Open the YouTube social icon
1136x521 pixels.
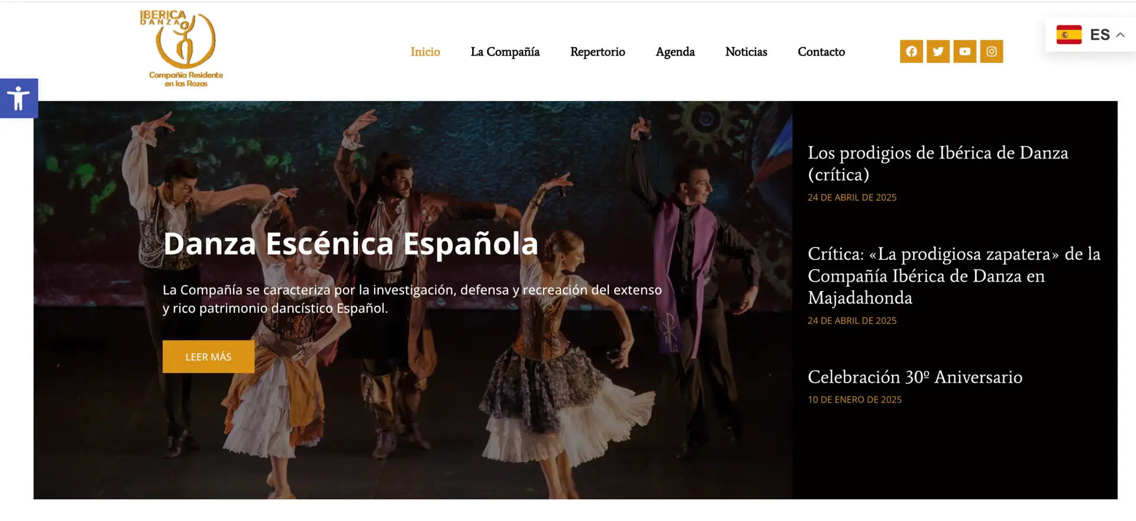point(964,51)
